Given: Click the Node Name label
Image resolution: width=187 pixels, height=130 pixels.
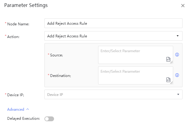Looking at the screenshot, I should pos(18,24).
